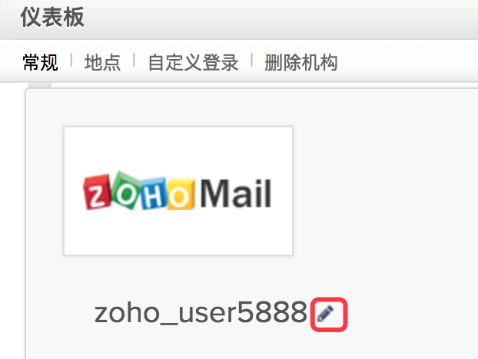
Task: Click the separator between 常规 and 地点
Action: [71, 60]
